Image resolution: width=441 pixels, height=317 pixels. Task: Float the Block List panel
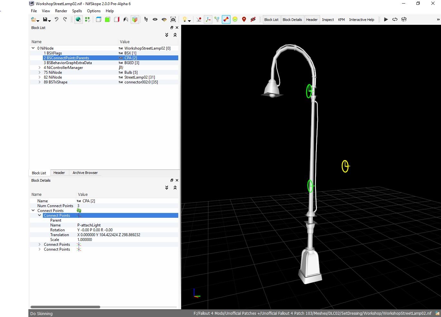coord(172,28)
